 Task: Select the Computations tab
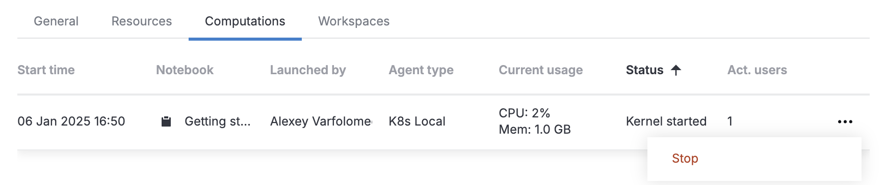(x=245, y=21)
